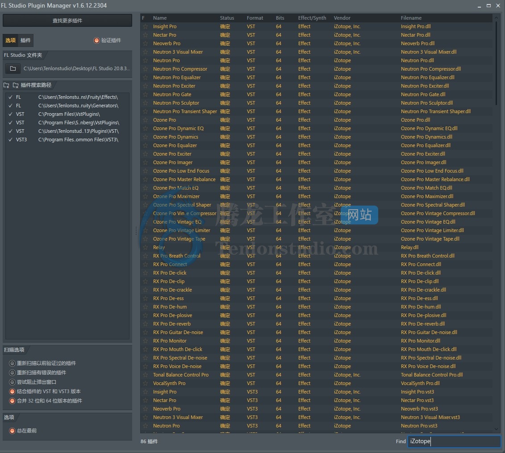Click the star beside Neutron Pro Compressor
The width and height of the screenshot is (505, 453).
(146, 69)
